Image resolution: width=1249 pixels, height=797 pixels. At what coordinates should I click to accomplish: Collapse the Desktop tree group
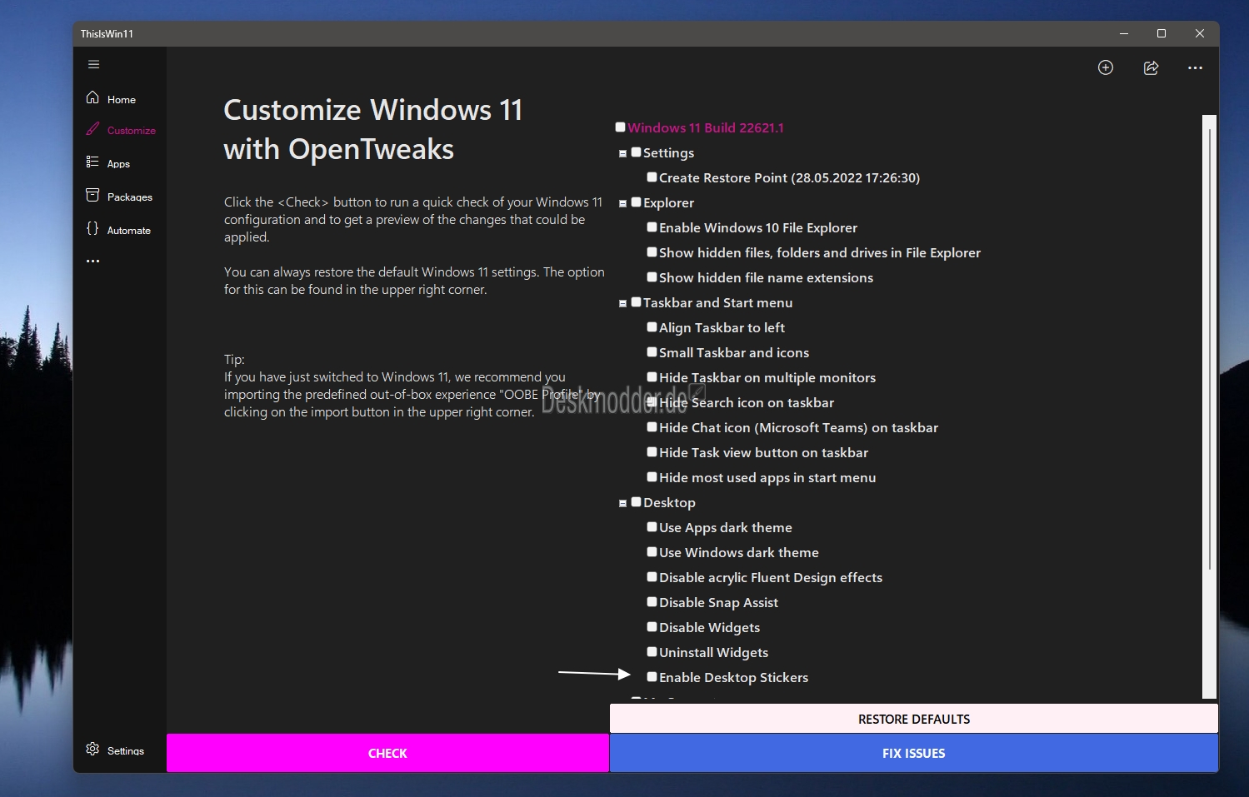point(622,503)
